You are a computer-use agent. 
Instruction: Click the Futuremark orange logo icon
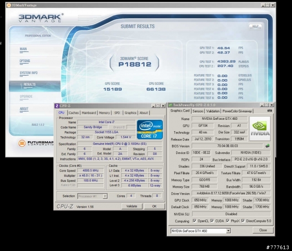[22, 143]
